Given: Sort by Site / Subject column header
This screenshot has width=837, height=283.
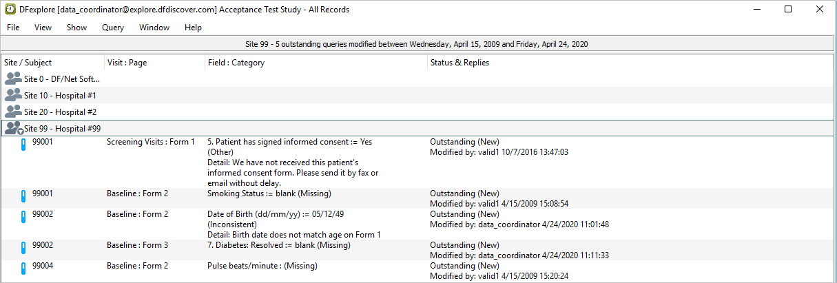Looking at the screenshot, I should pos(28,63).
